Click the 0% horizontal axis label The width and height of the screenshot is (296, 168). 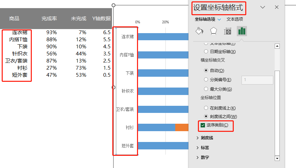(x=138, y=22)
